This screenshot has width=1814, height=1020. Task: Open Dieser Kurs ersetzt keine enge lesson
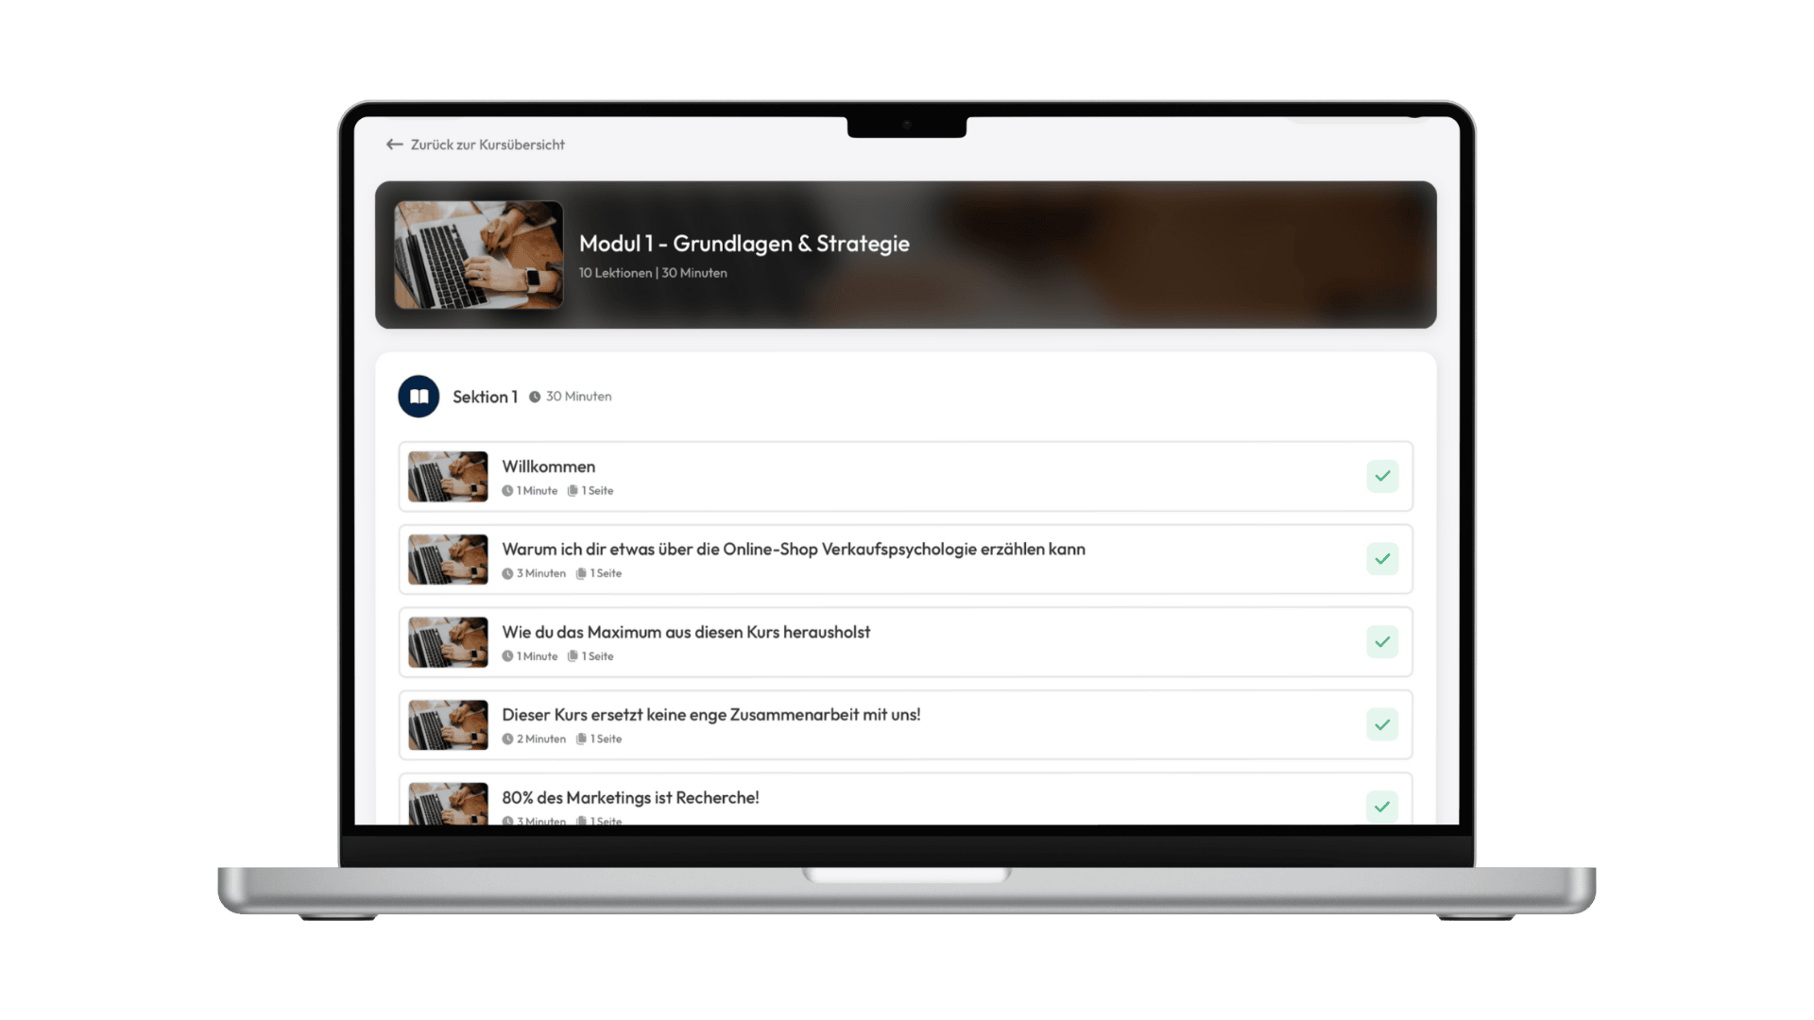pos(710,715)
